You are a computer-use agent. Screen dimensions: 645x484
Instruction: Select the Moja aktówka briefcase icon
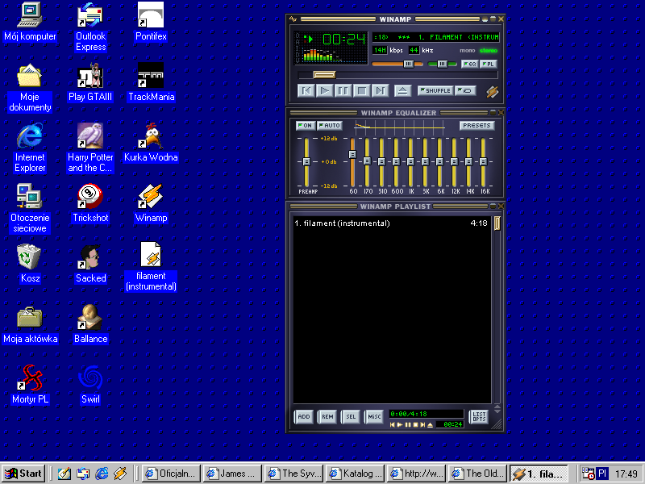pyautogui.click(x=30, y=325)
